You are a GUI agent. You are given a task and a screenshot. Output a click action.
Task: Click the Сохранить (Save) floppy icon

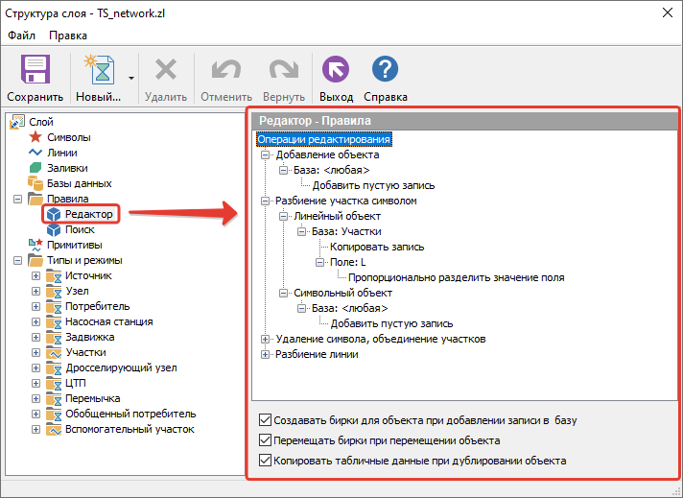[35, 71]
